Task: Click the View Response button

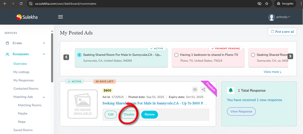Action: tap(241, 111)
